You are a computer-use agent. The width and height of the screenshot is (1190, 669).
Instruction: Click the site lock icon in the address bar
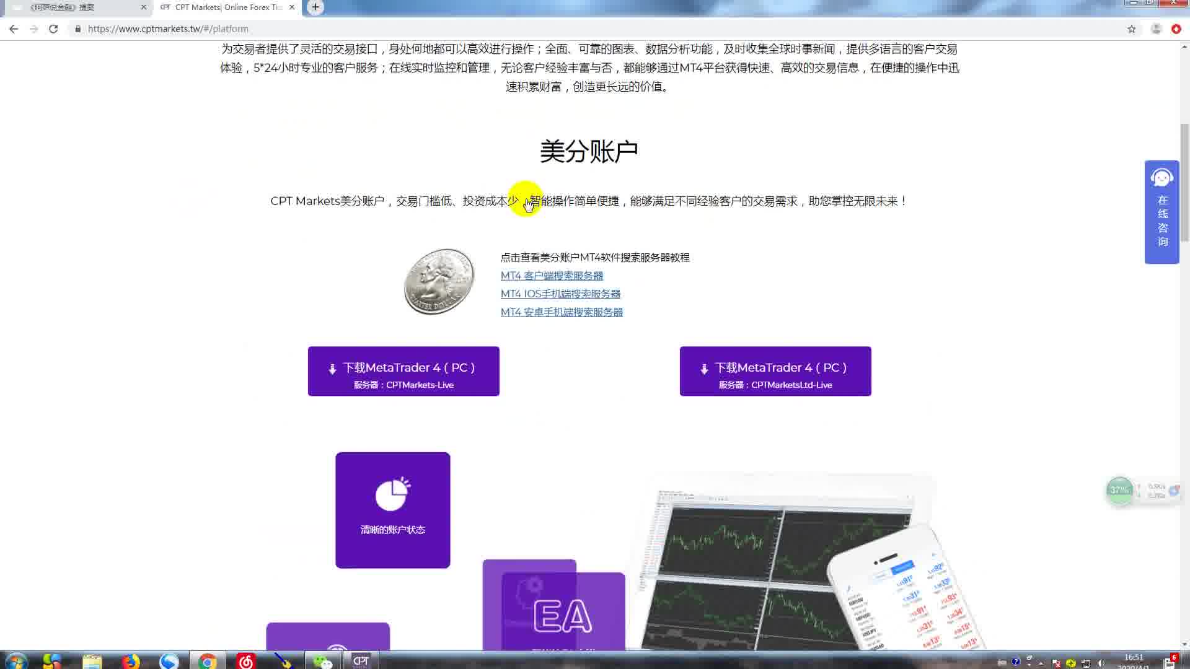pyautogui.click(x=77, y=28)
